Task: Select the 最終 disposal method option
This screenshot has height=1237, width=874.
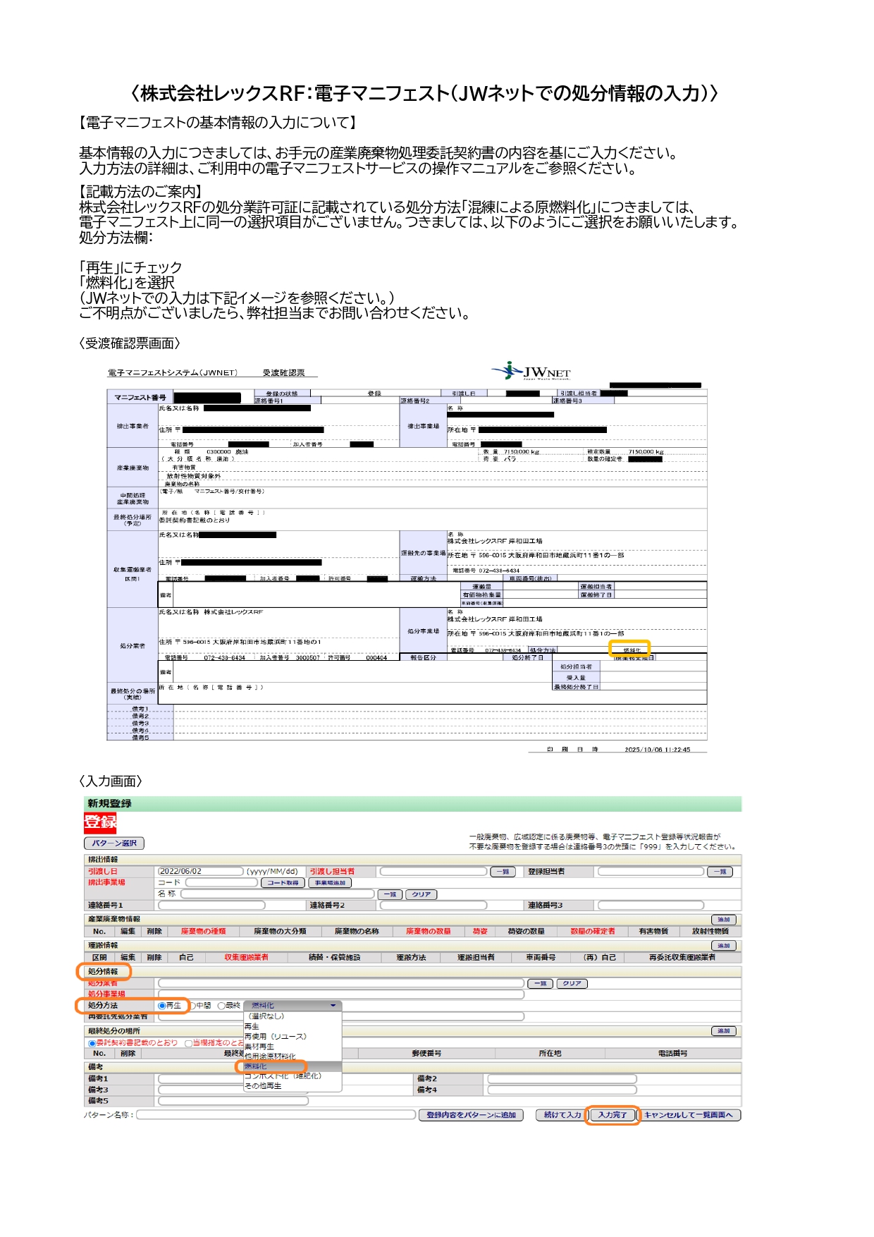Action: point(221,1006)
